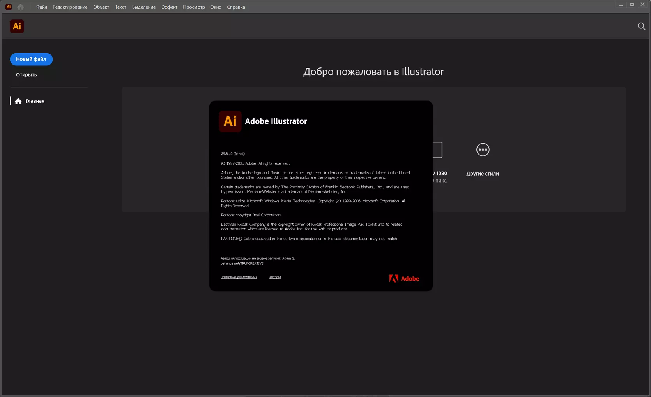Image resolution: width=651 pixels, height=397 pixels.
Task: Select the 1080 preset document icon
Action: [438, 150]
